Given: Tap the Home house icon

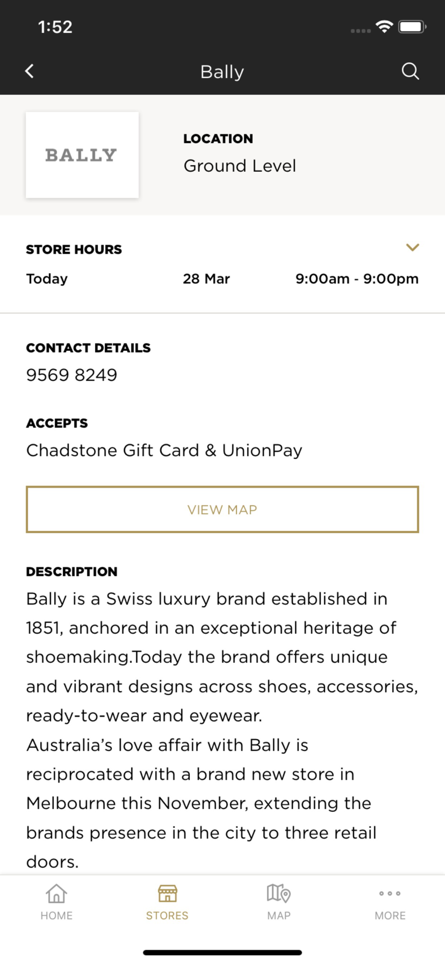Looking at the screenshot, I should [x=56, y=893].
